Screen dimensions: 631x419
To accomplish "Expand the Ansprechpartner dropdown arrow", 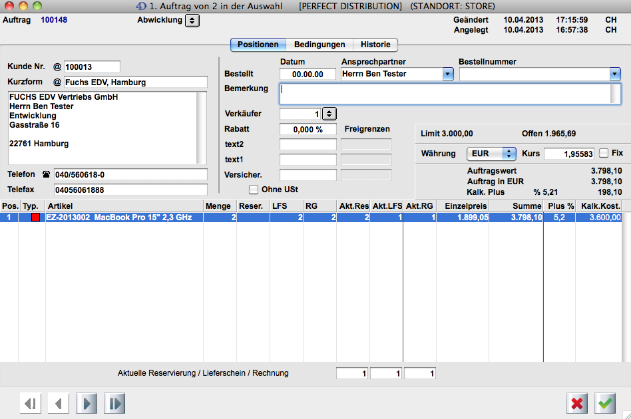I will [x=448, y=74].
